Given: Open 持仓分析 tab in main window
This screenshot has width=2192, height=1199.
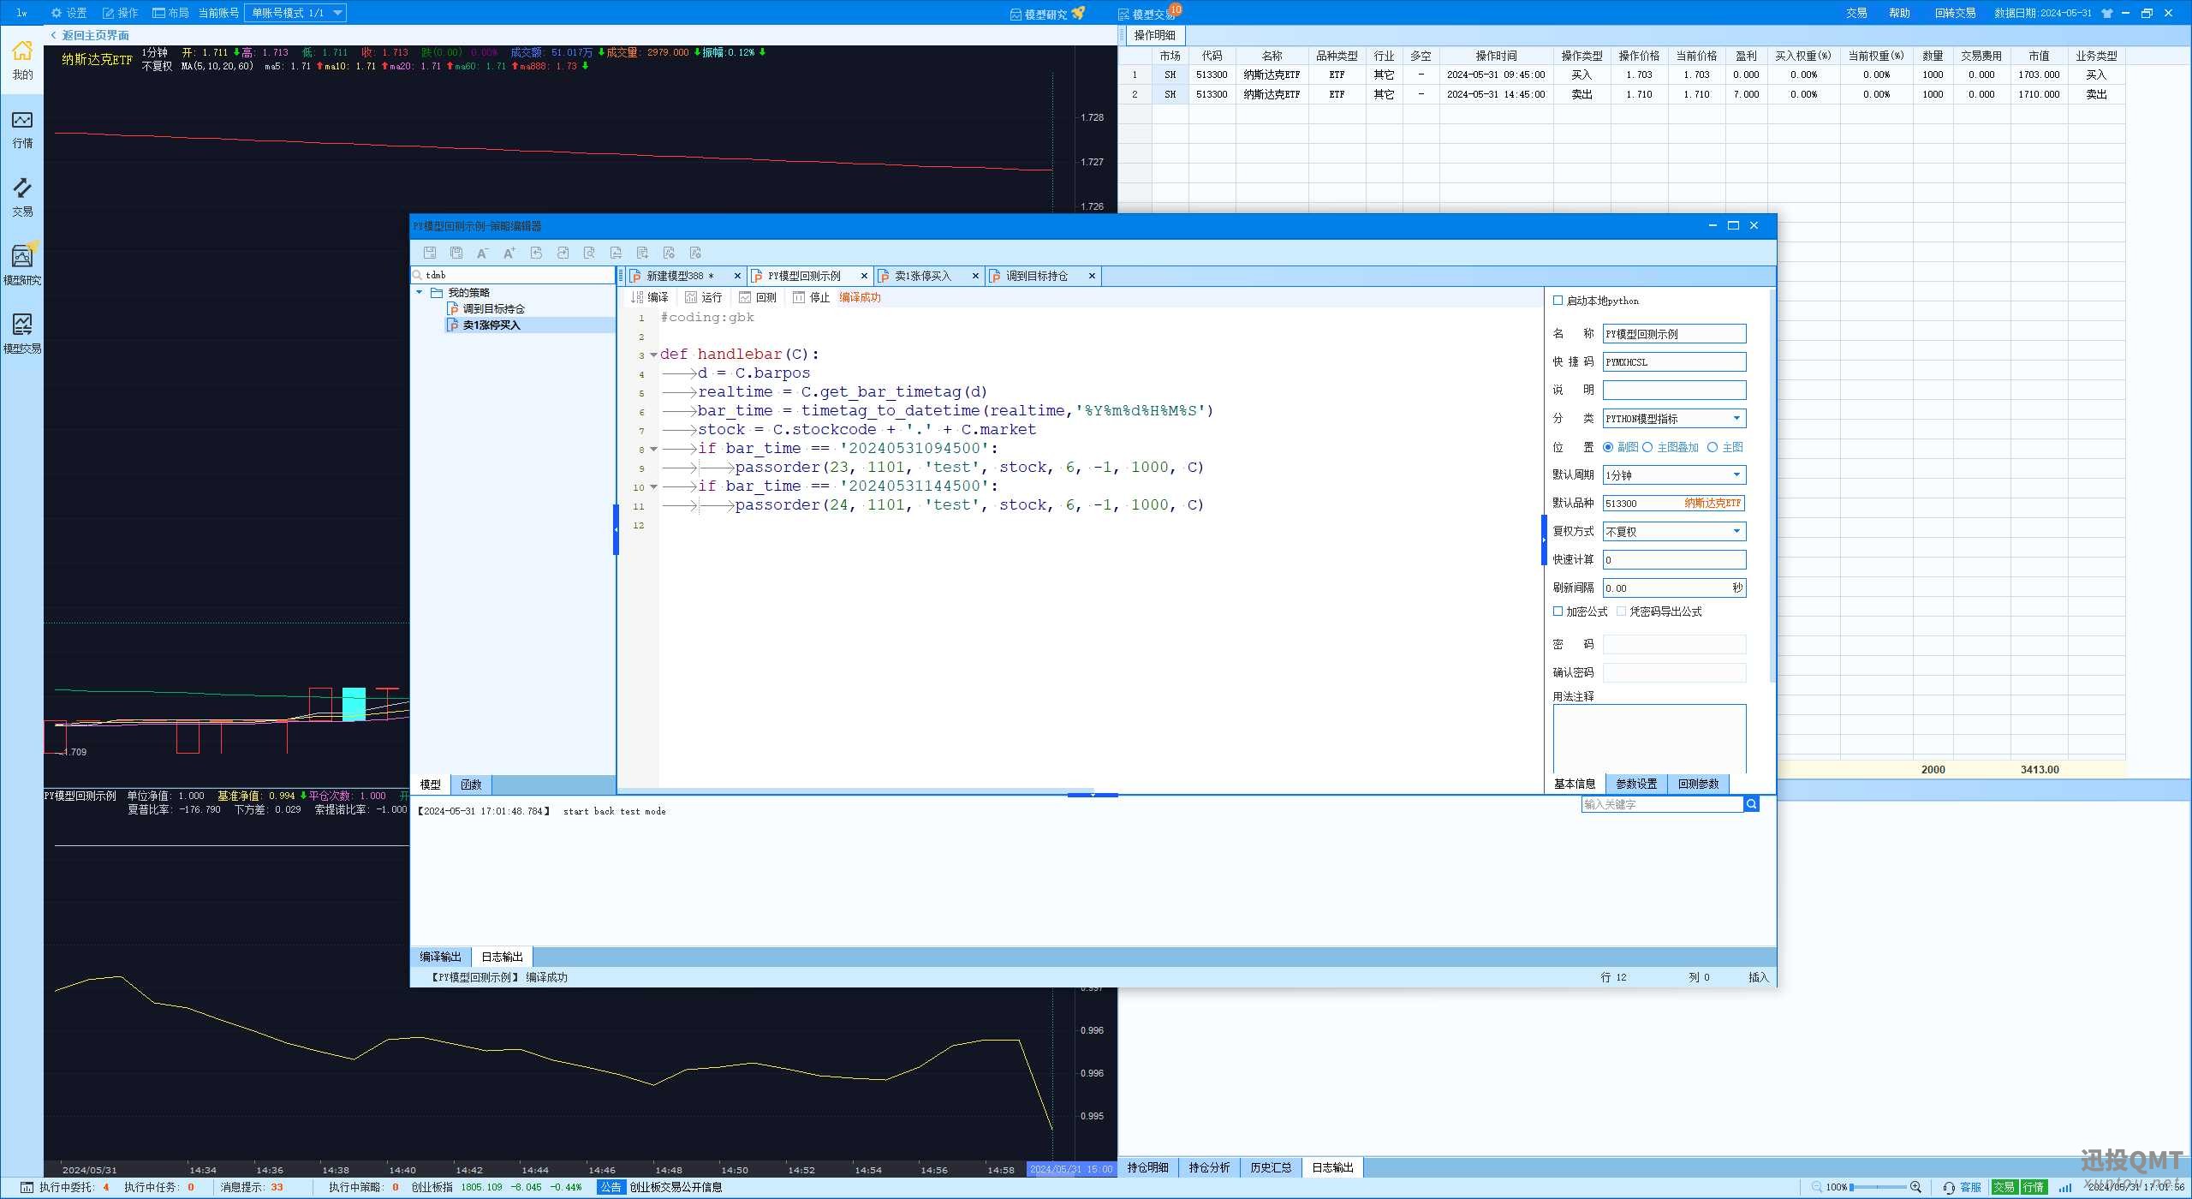Looking at the screenshot, I should tap(1209, 1167).
